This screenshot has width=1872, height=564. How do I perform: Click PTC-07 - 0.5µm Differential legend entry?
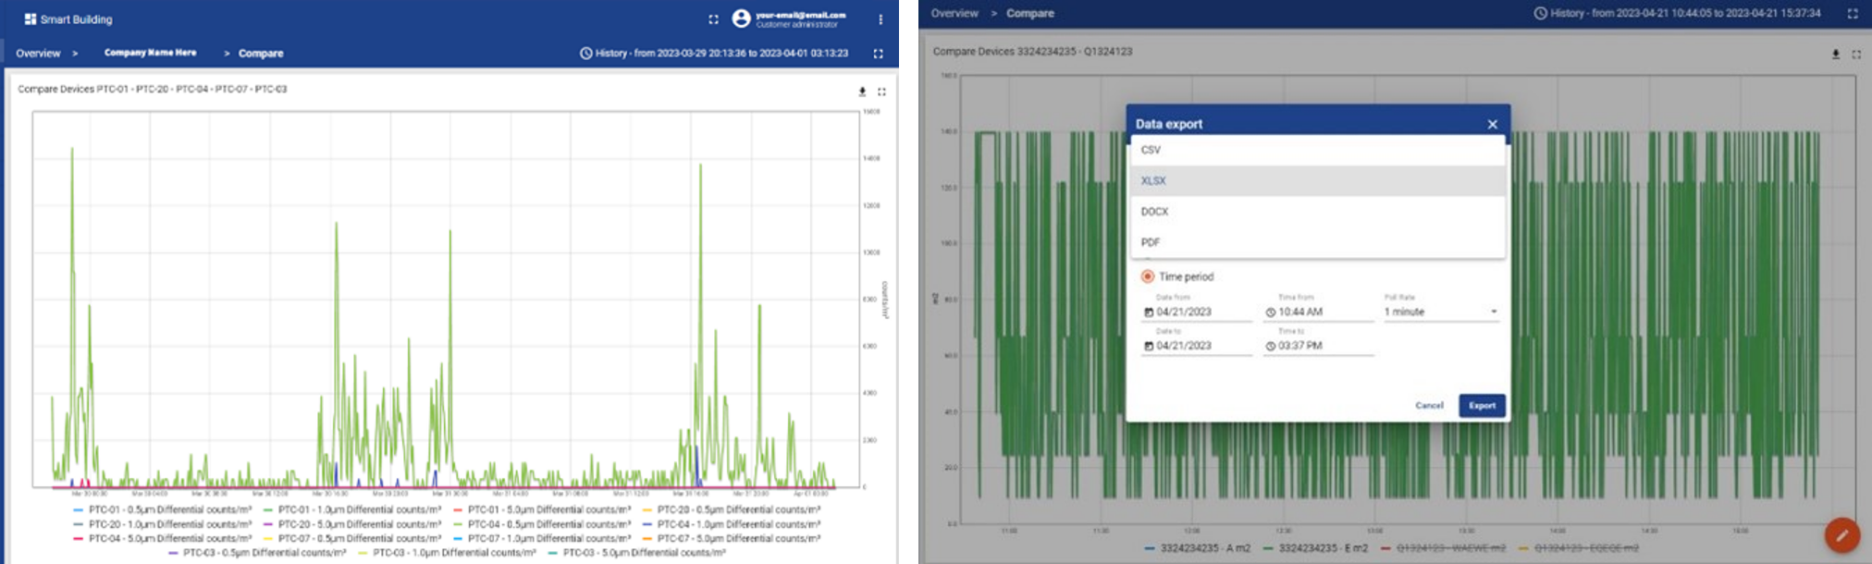[x=351, y=538]
